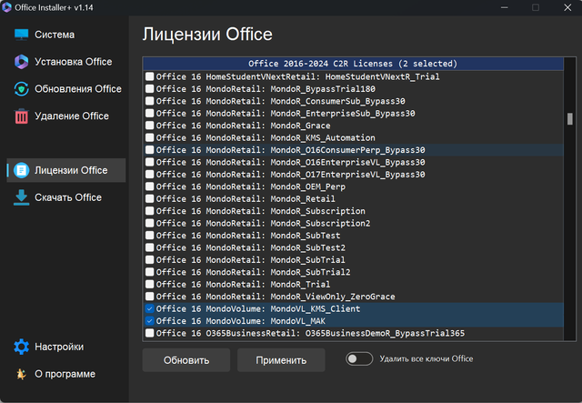Check MondoR_Grace checkbox
582x403 pixels.
coord(149,126)
